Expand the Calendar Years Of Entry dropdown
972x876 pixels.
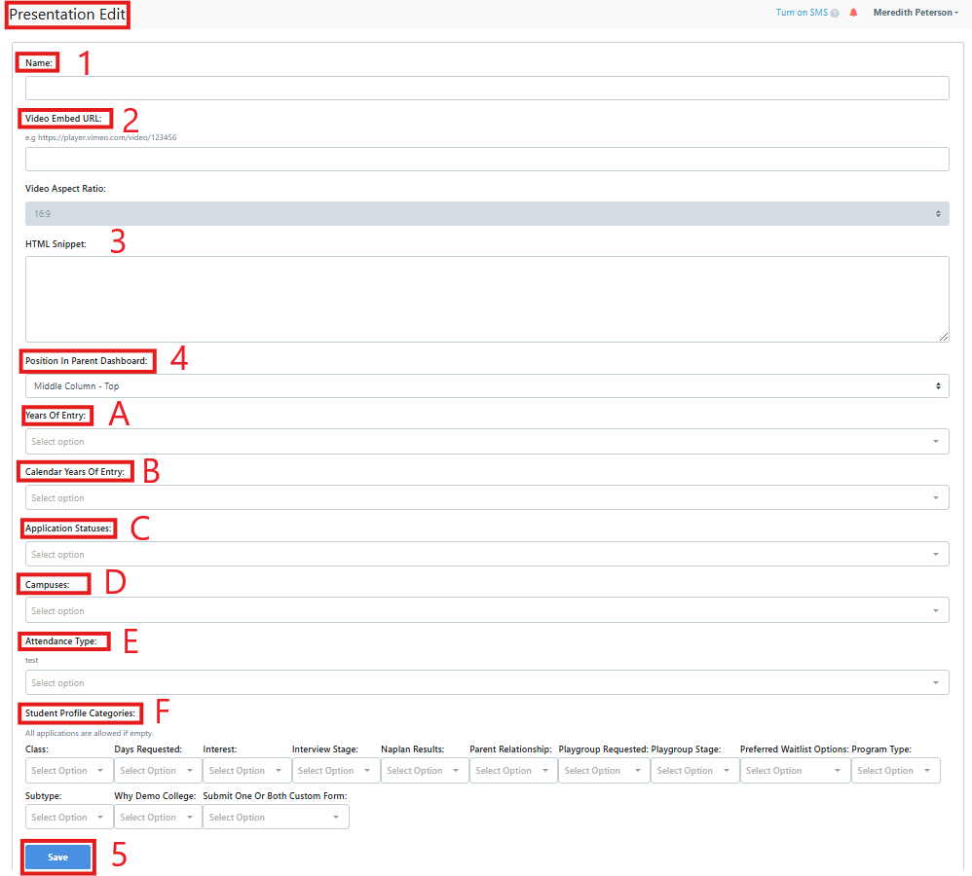click(x=487, y=497)
